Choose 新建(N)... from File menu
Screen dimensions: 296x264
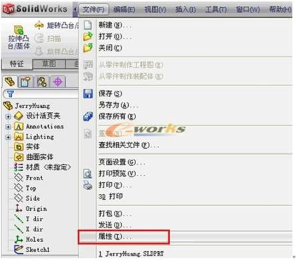coord(115,25)
